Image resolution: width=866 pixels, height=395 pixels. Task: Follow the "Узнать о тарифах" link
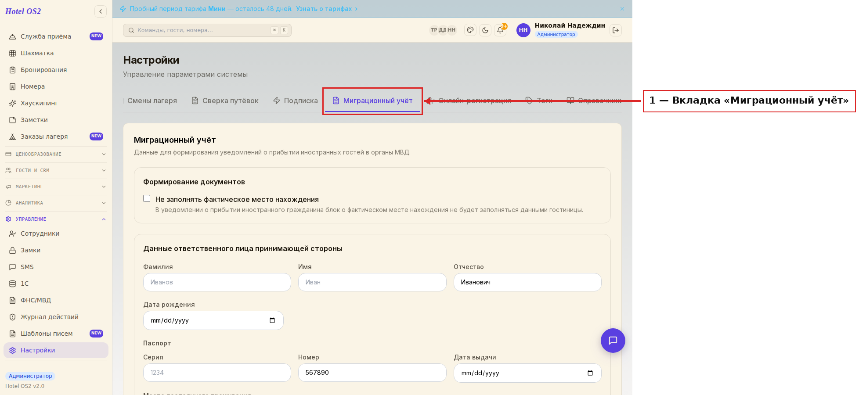[324, 9]
